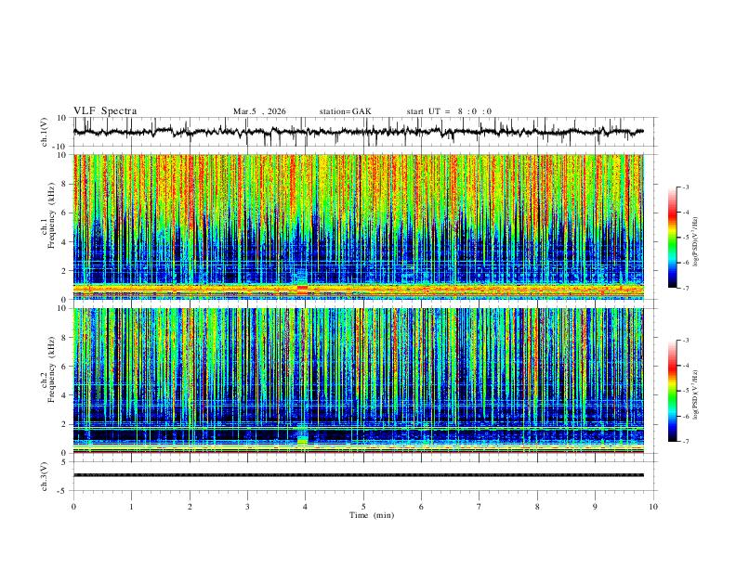Click inside the ch.2 spectrogram panel
Screen dimensions: 736x568
tap(359, 381)
